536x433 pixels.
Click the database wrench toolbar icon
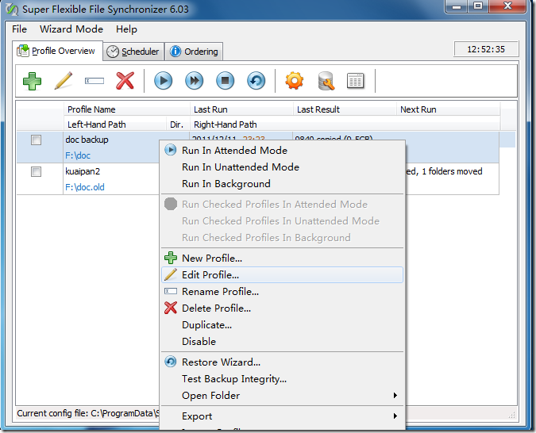pyautogui.click(x=326, y=81)
